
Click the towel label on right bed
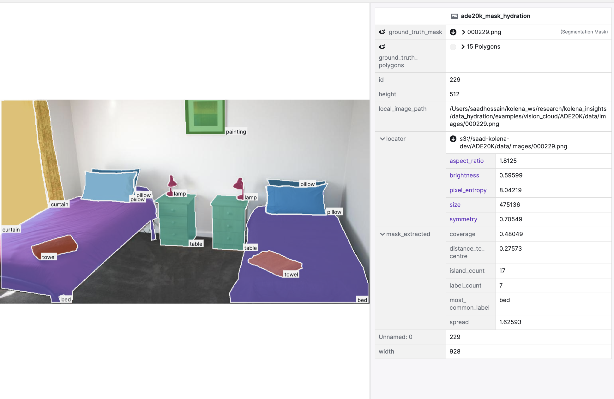[x=291, y=275]
